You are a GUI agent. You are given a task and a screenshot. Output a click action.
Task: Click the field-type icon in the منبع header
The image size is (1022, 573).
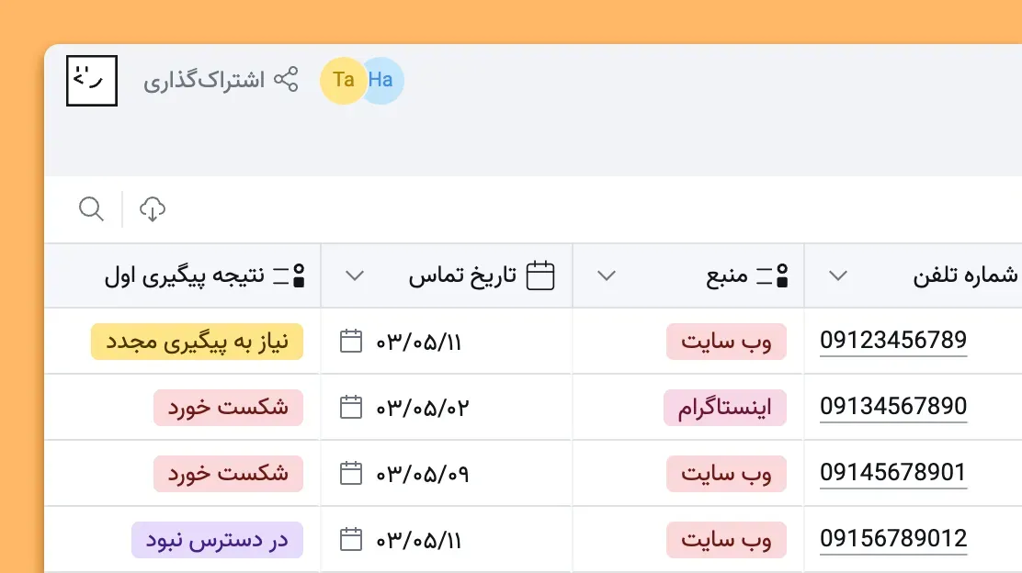click(778, 274)
